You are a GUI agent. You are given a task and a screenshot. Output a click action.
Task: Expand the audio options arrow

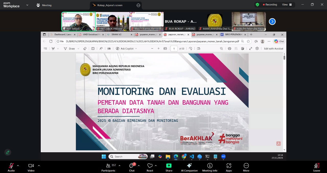tap(18, 166)
